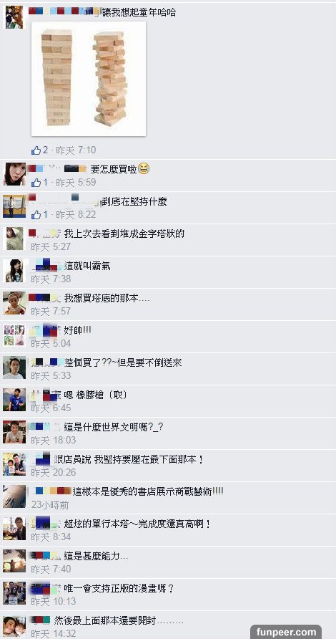The image size is (336, 639).
Task: Click avatar next to 這是什麼世界文明嗎 comment
Action: coord(14,431)
